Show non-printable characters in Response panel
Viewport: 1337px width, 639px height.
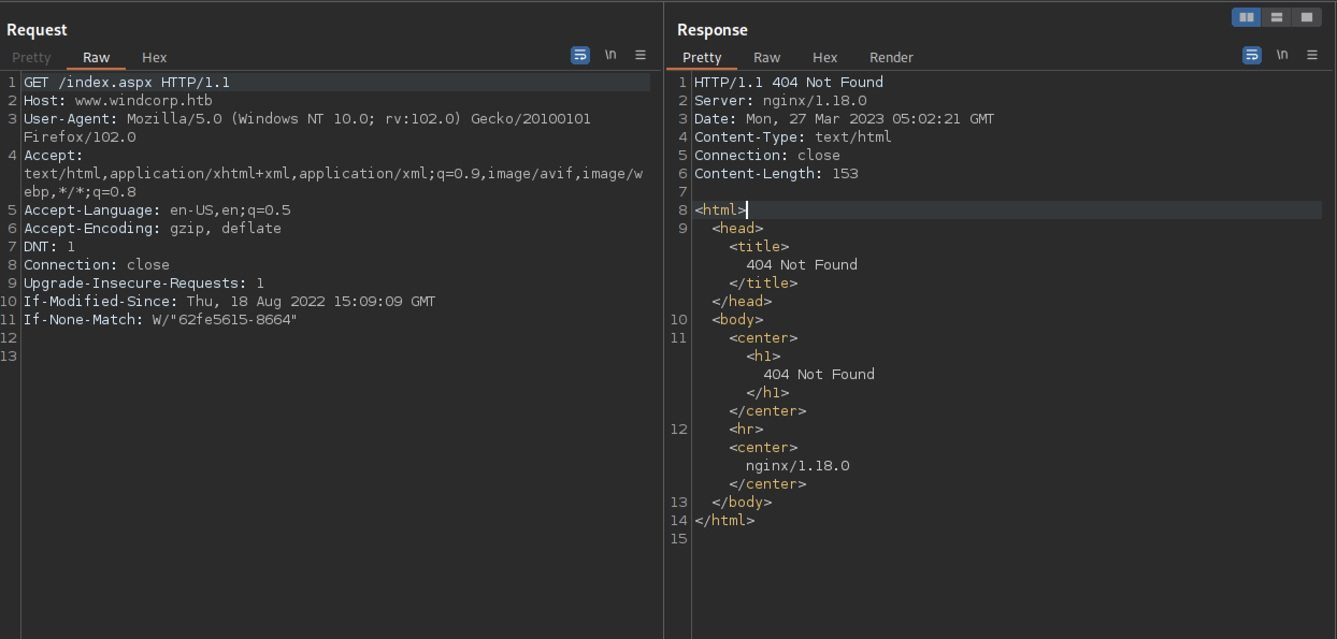point(1282,55)
